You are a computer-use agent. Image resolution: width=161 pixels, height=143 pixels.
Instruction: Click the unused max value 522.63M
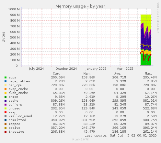tap(150, 108)
